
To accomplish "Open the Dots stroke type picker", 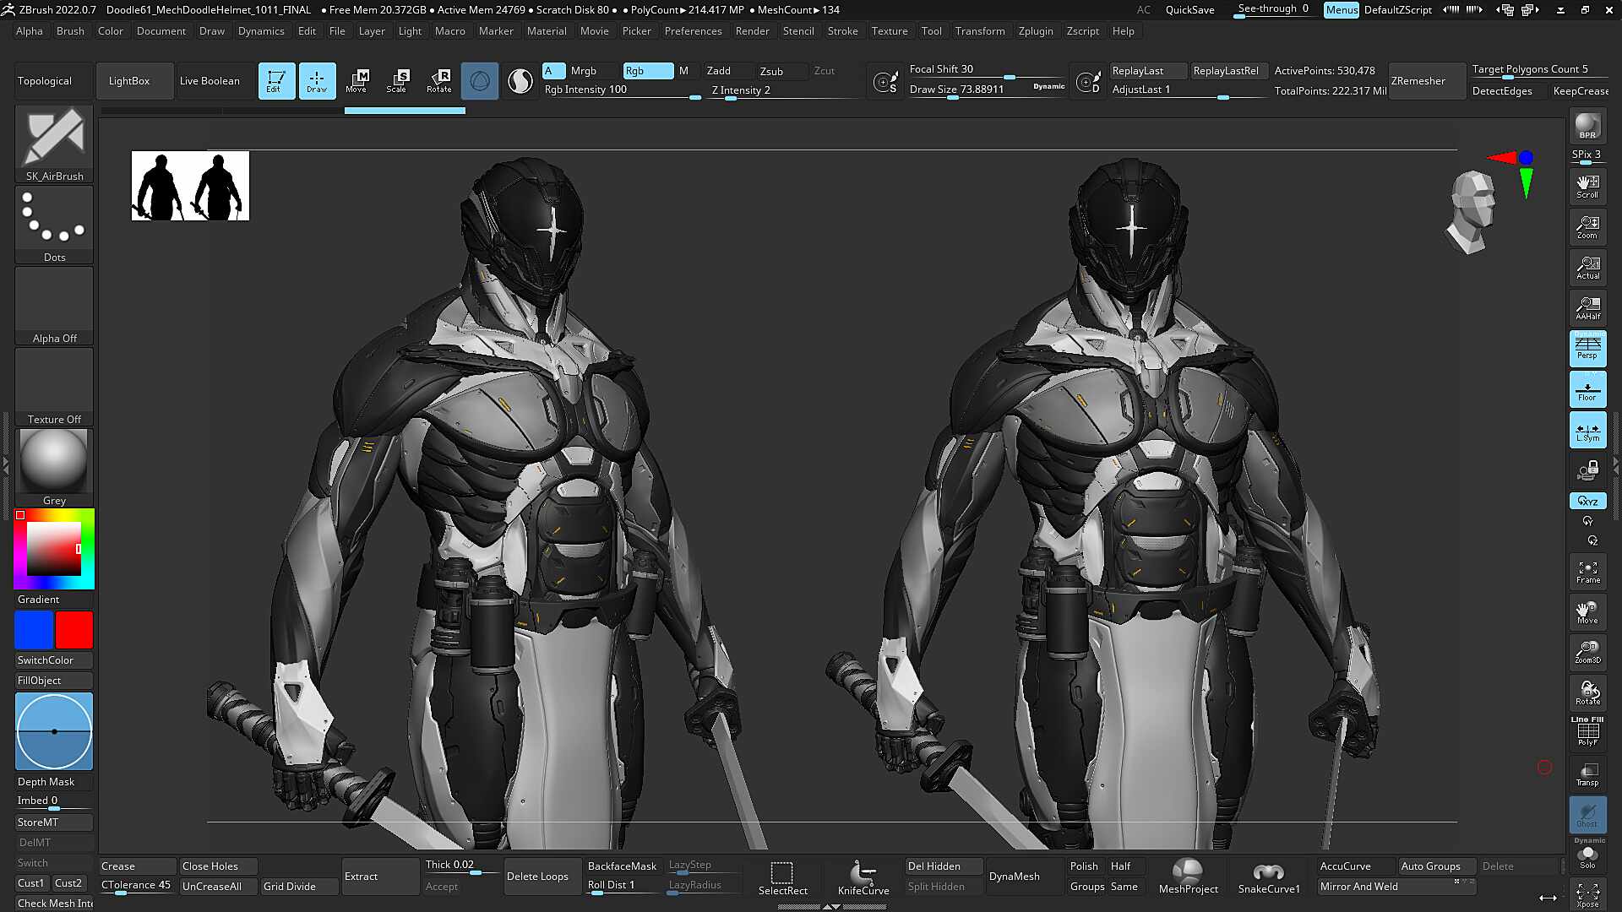I will coord(54,225).
